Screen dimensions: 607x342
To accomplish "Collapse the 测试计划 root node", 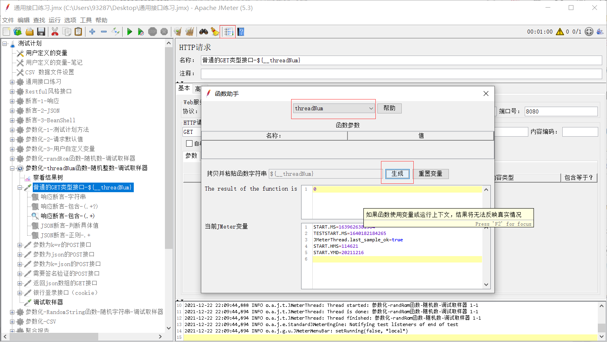I will (x=5, y=43).
